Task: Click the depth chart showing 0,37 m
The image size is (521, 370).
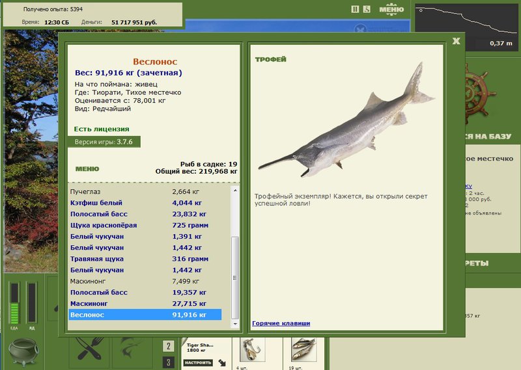Action: [466, 27]
